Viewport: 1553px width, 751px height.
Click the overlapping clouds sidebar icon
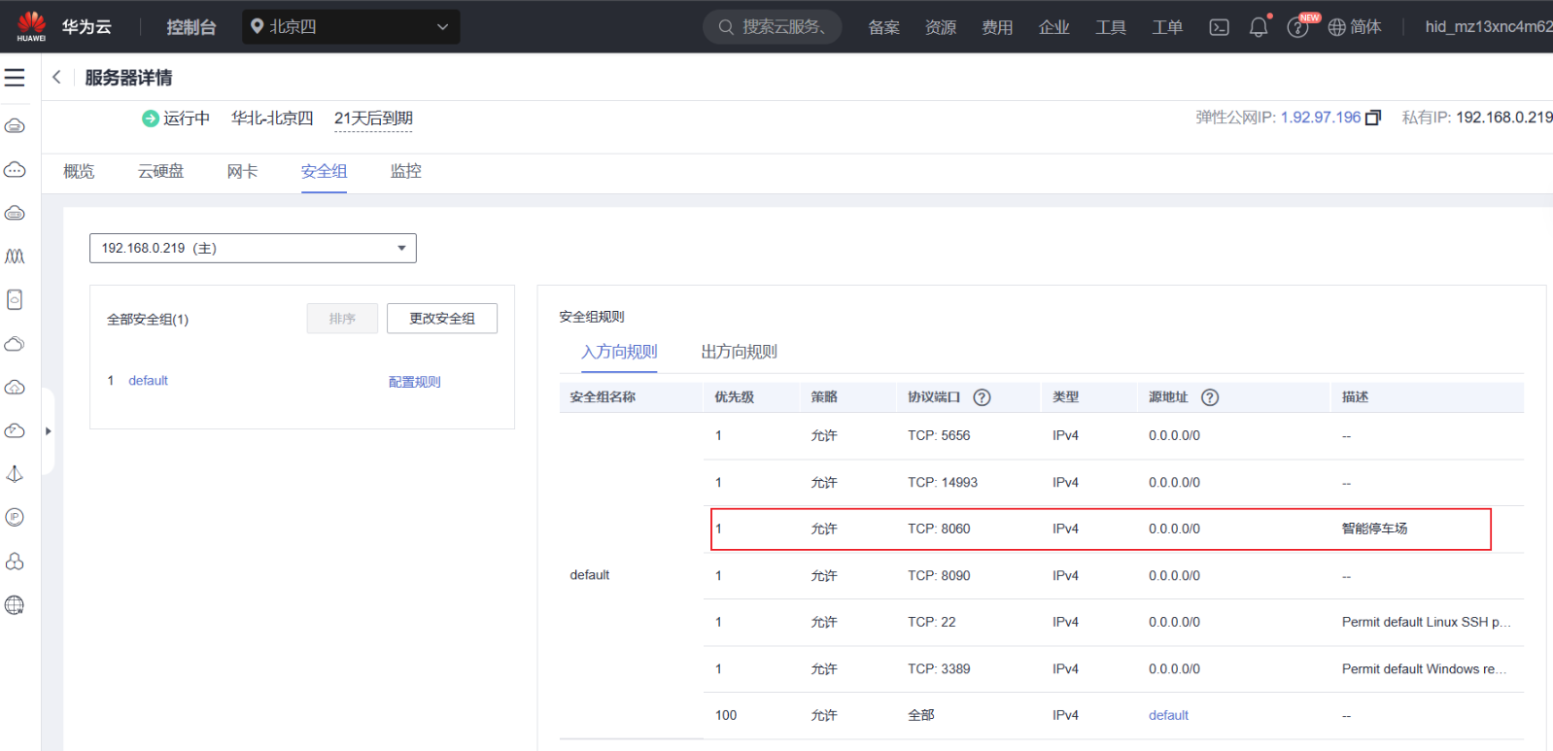15,344
